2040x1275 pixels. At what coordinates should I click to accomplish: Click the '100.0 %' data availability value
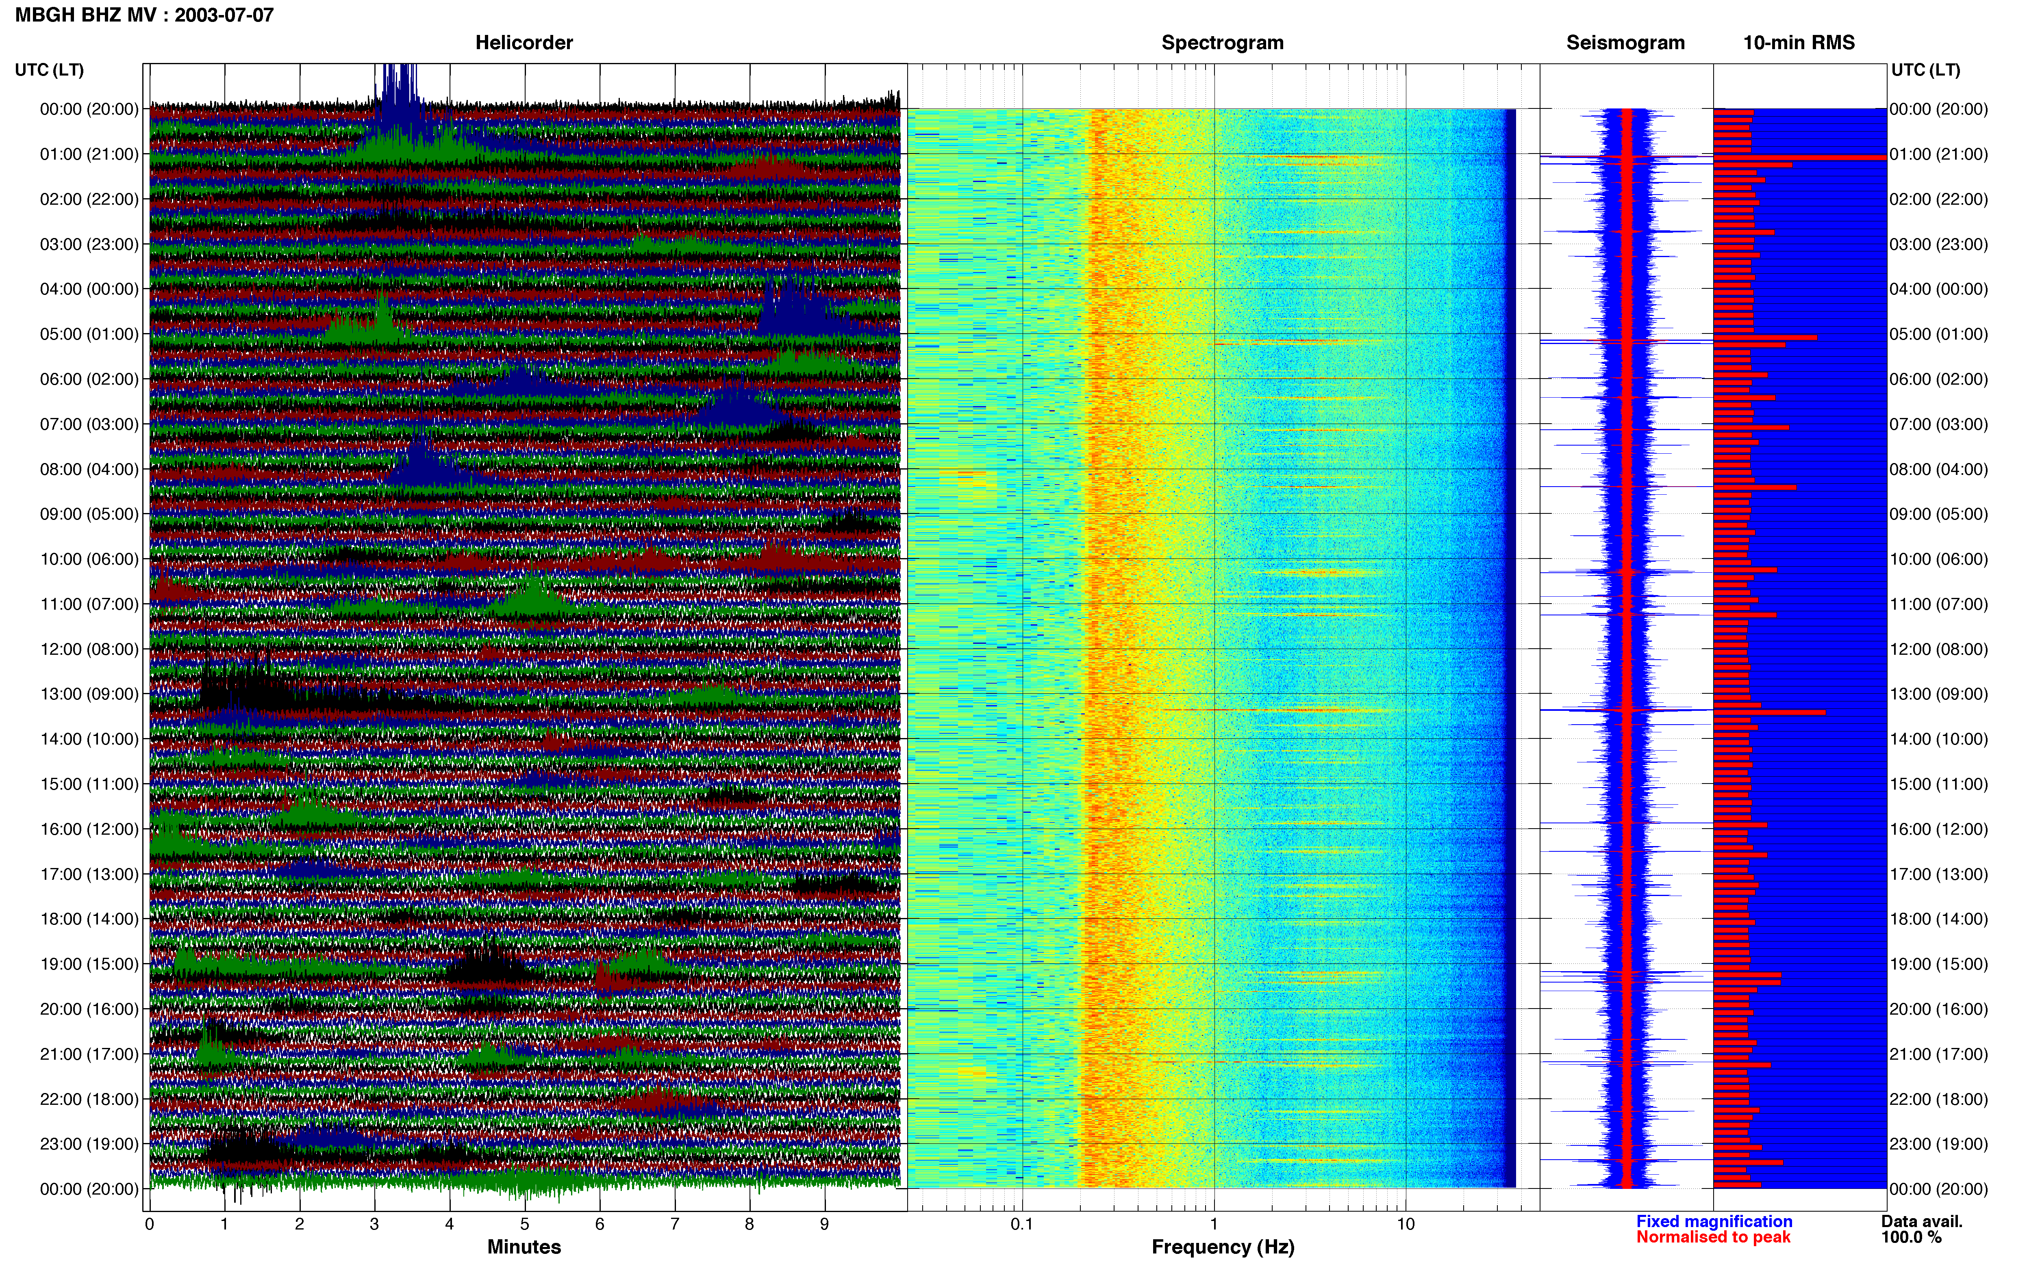[1911, 1237]
